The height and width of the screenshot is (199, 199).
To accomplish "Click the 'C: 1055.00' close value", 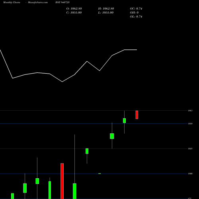I will 74,13.
